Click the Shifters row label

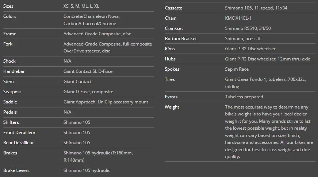11,122
